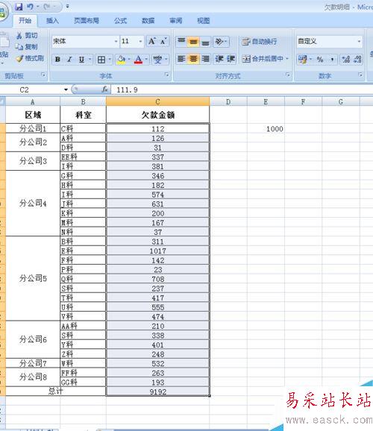373x431 pixels.
Task: Click the 欠款金额 header cell
Action: tap(158, 115)
